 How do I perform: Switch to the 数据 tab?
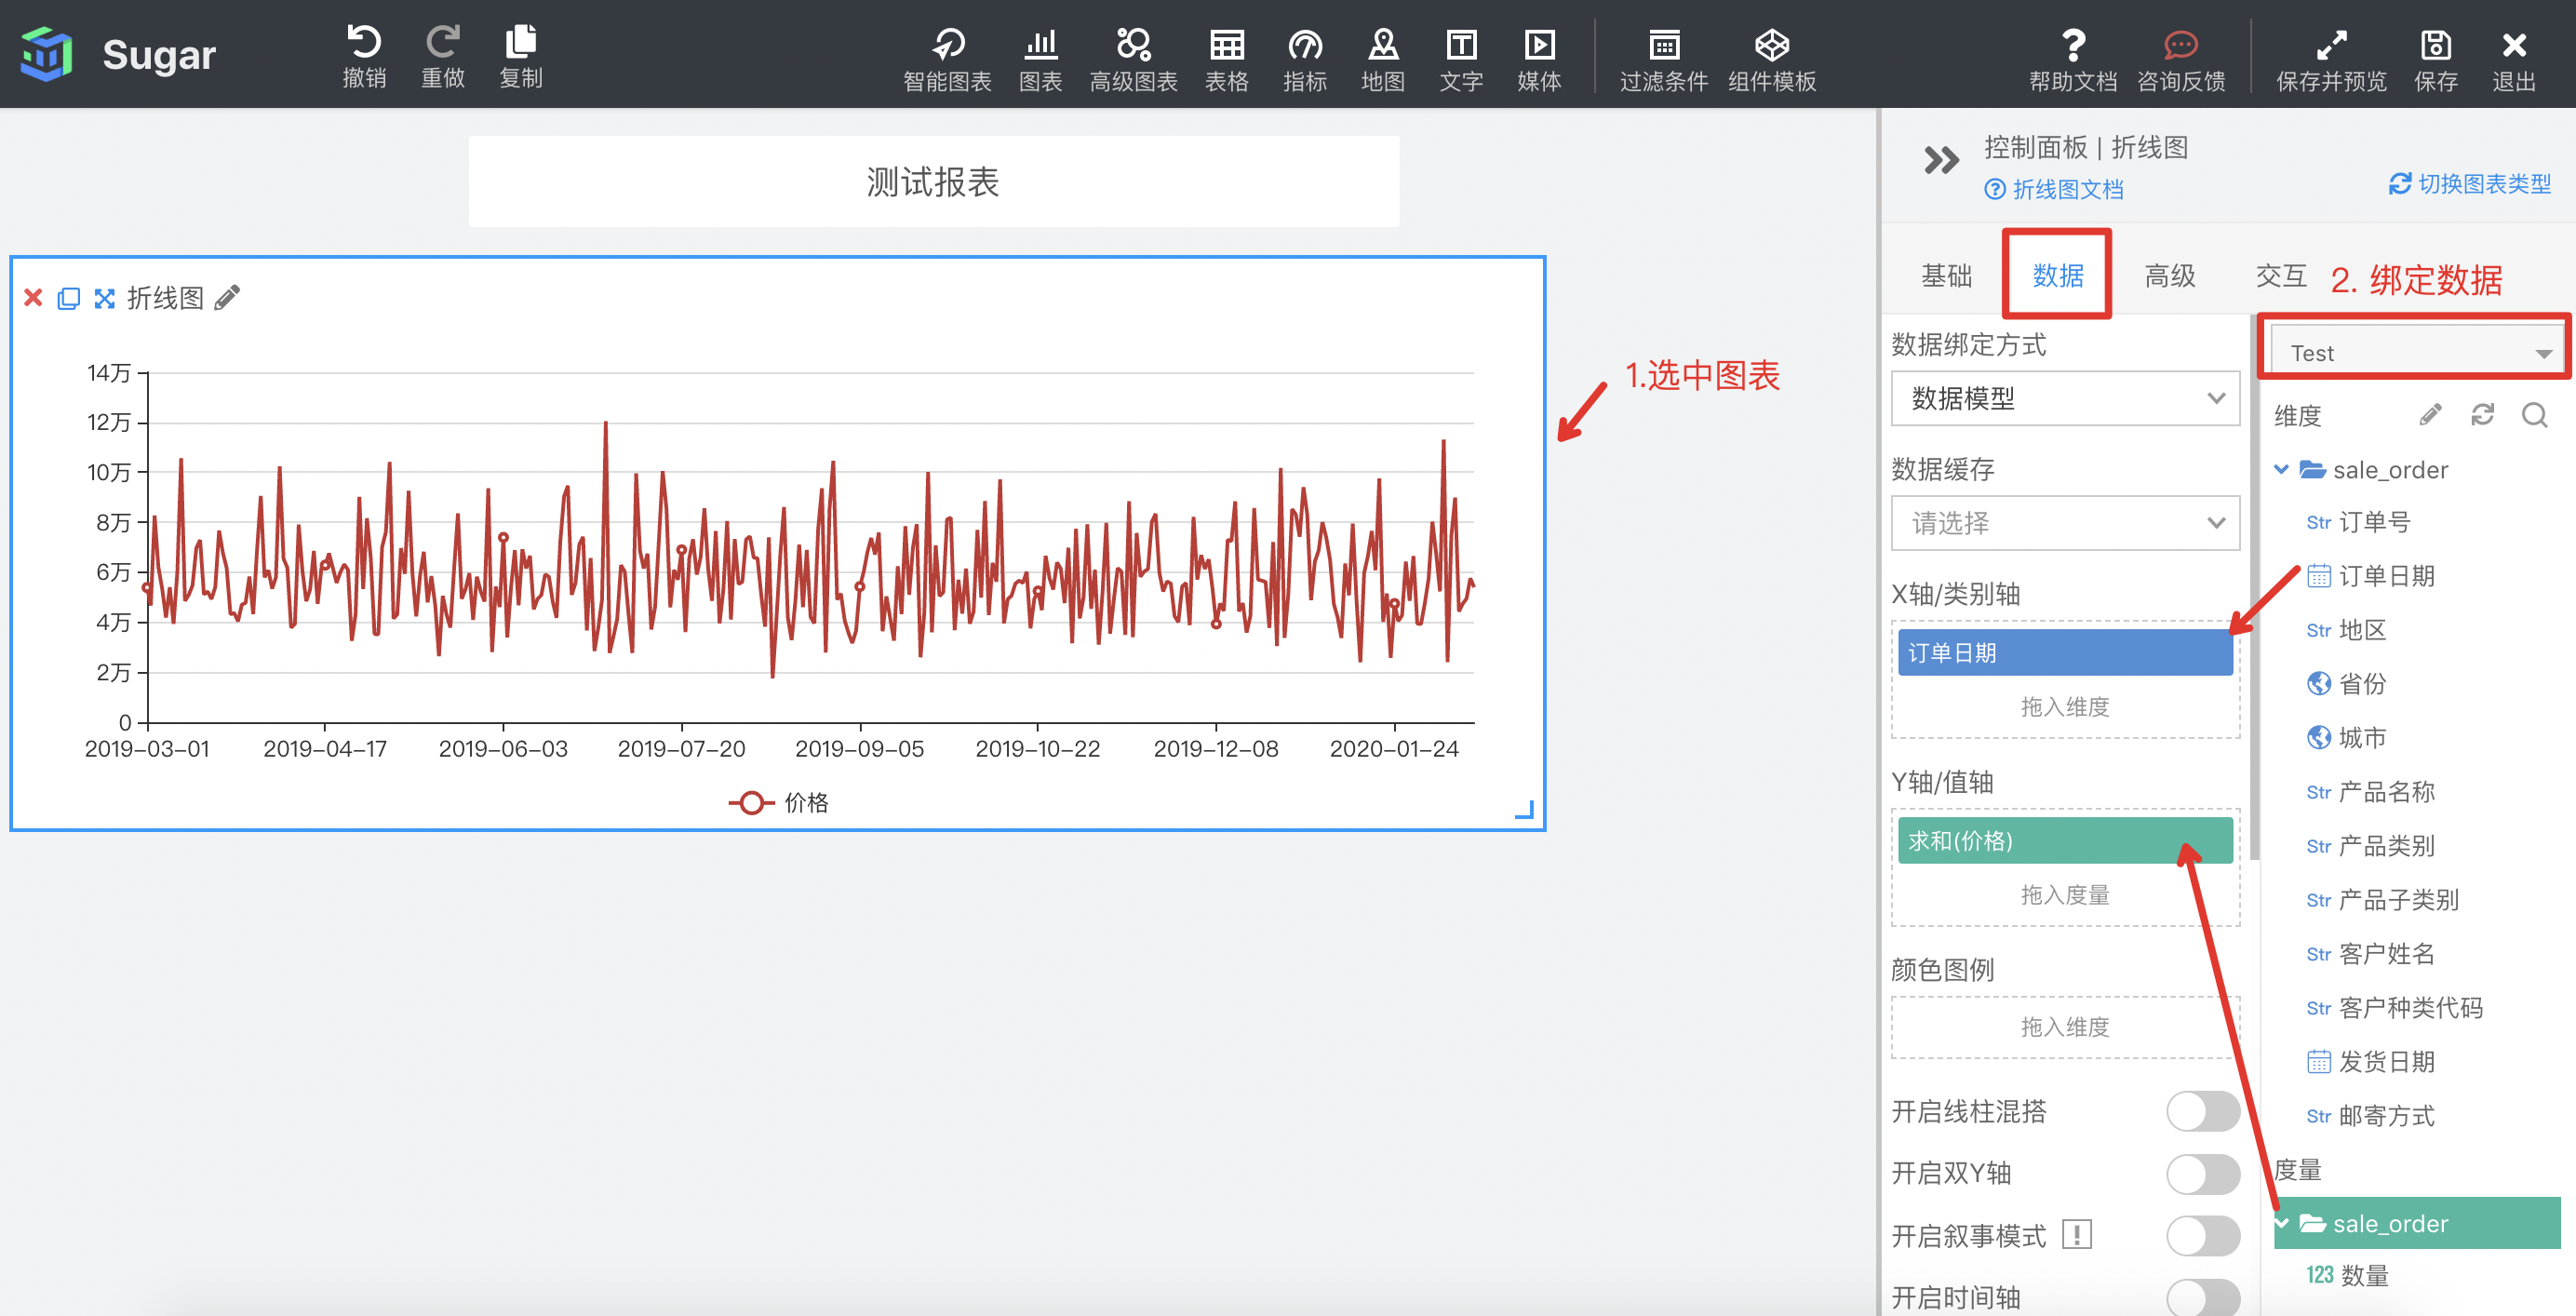point(2057,275)
